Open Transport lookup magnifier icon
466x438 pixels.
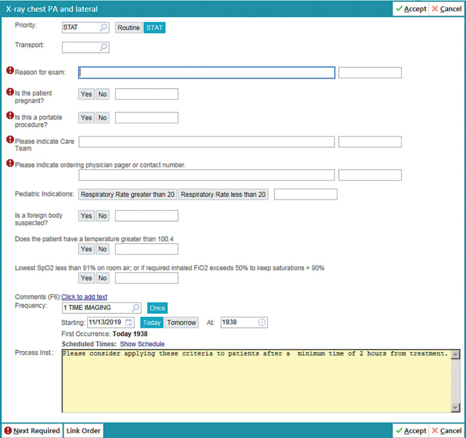point(103,48)
